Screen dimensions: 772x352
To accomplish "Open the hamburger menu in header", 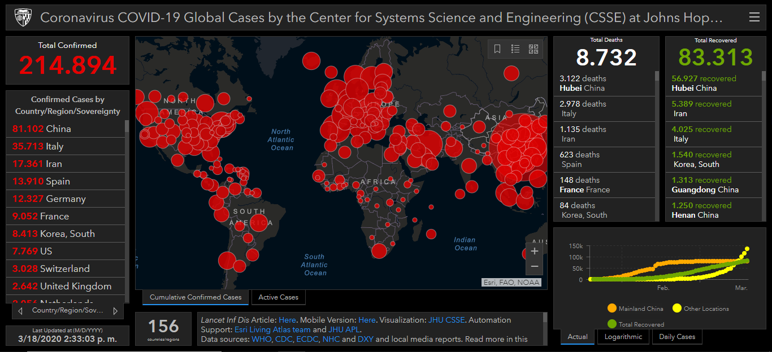I will pos(754,17).
